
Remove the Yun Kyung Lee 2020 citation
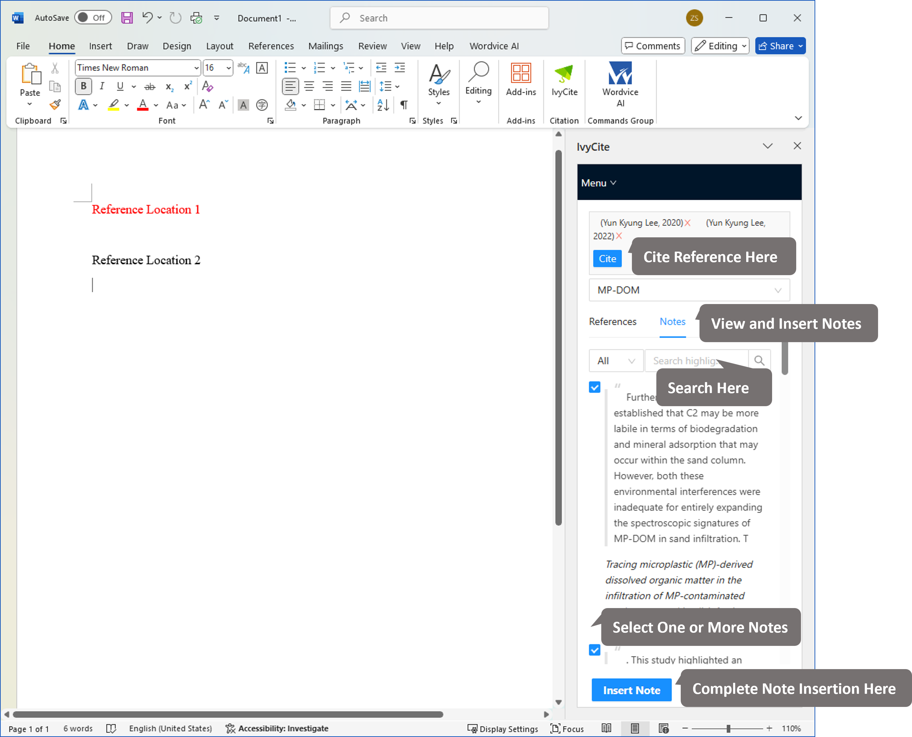[x=688, y=223]
